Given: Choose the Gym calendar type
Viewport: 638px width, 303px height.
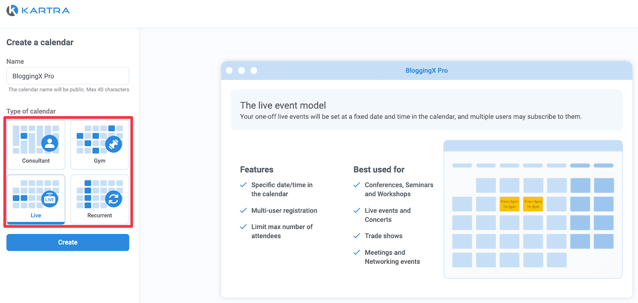Looking at the screenshot, I should 100,144.
